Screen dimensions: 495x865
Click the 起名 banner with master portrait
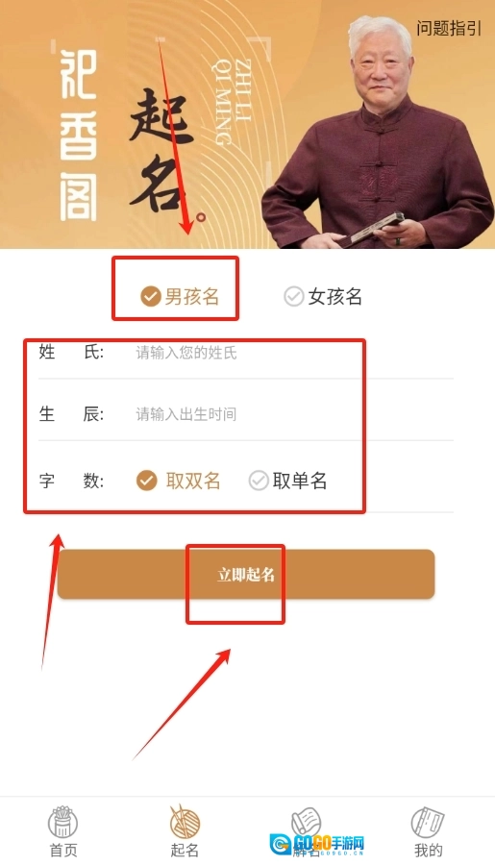coord(247,124)
